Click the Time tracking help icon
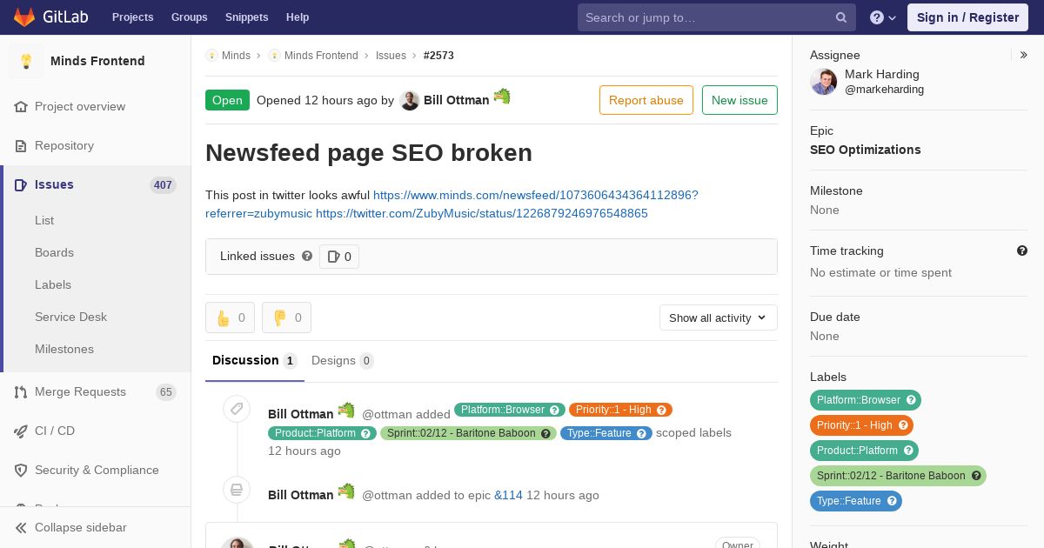The height and width of the screenshot is (548, 1044). (x=1022, y=251)
